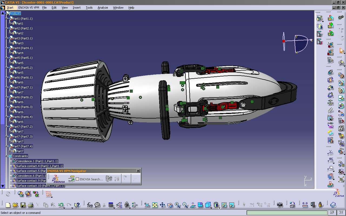Select the Product1 root node
The height and width of the screenshot is (216, 346).
pos(15,13)
